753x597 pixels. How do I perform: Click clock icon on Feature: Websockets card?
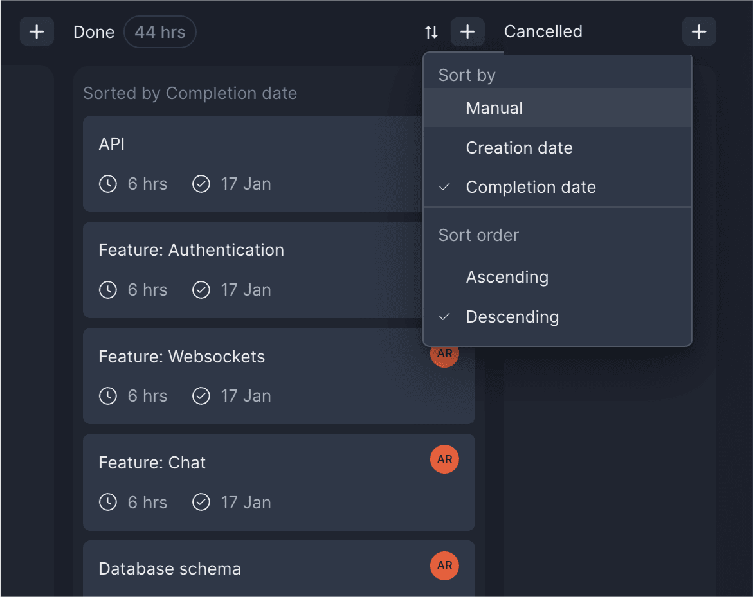(108, 396)
